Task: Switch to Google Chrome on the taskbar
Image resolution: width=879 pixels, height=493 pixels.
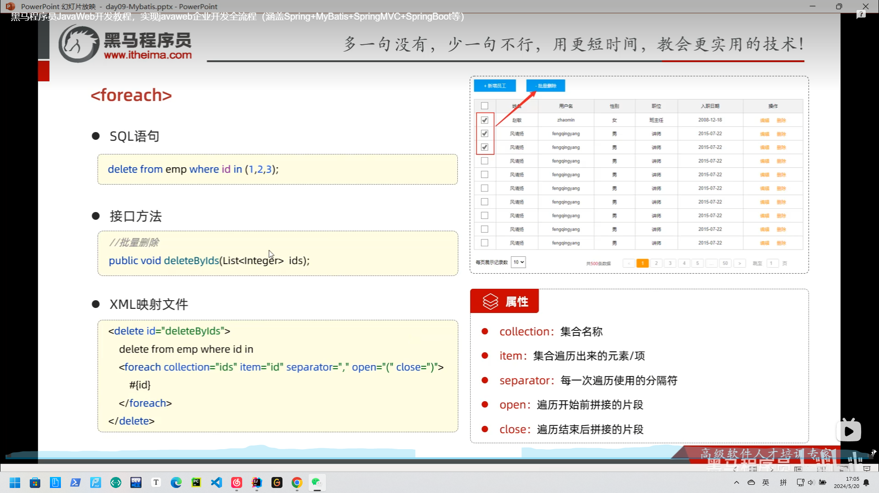Action: click(297, 482)
